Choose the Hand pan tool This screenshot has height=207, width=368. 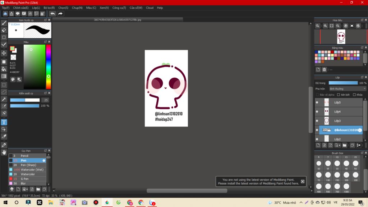point(4,152)
